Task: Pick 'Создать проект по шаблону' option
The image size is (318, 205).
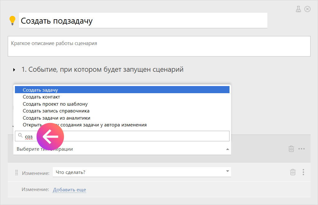Action: 55,104
